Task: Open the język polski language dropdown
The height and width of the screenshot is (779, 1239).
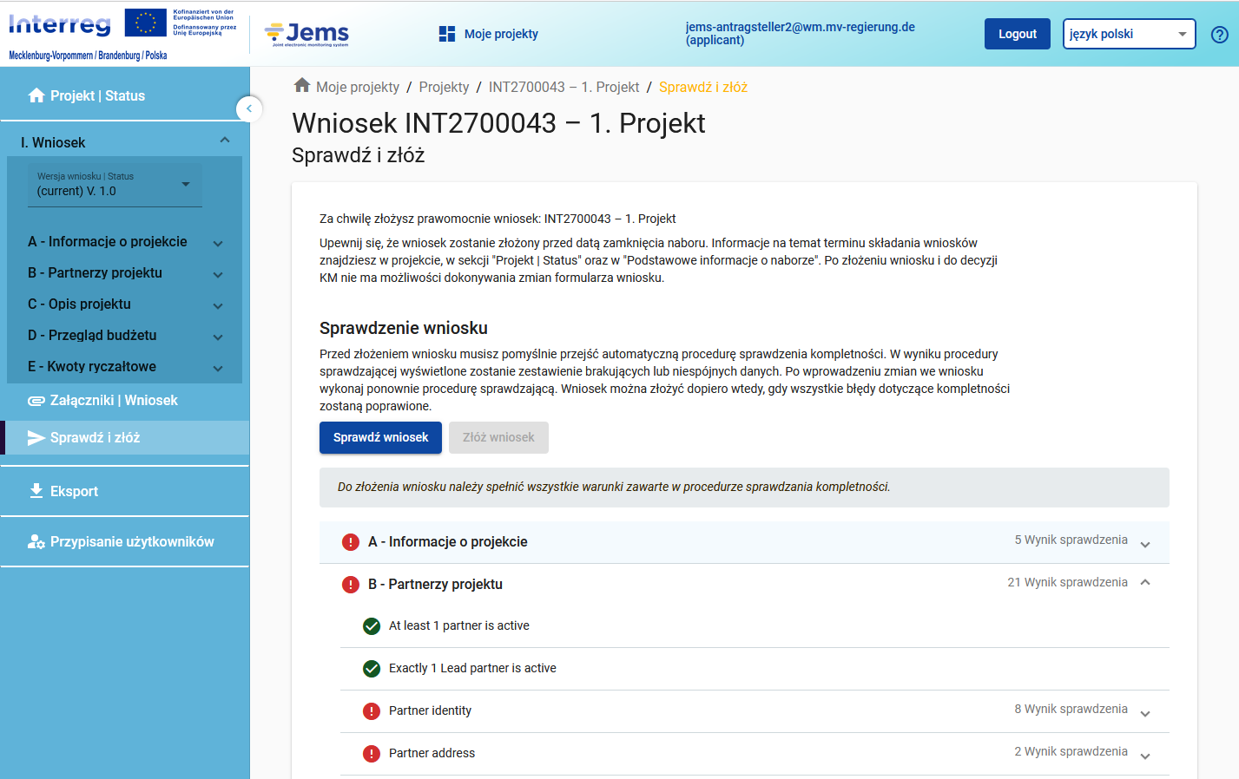Action: click(x=1128, y=34)
